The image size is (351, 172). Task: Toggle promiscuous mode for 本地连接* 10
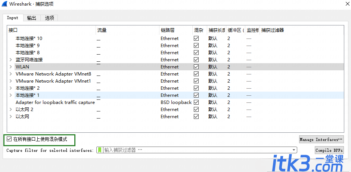tap(196, 39)
